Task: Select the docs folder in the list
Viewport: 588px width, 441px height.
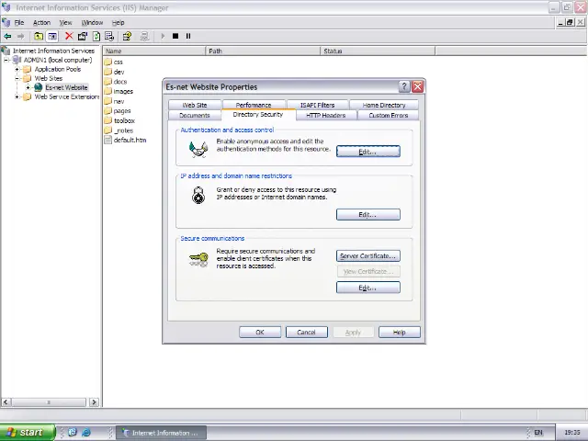Action: tap(116, 82)
